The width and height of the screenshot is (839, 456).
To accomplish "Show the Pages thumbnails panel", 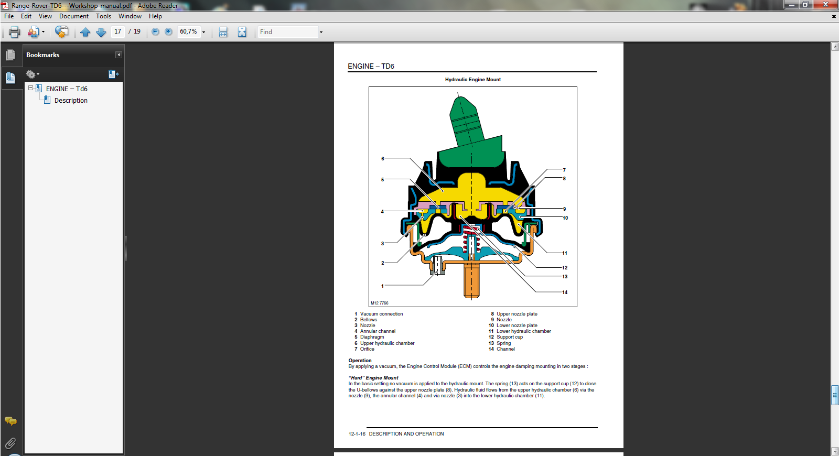I will [10, 55].
